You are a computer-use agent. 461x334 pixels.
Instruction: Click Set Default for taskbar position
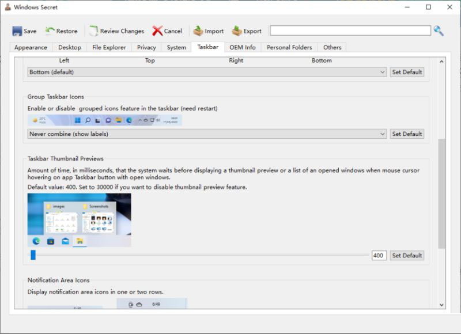point(407,72)
